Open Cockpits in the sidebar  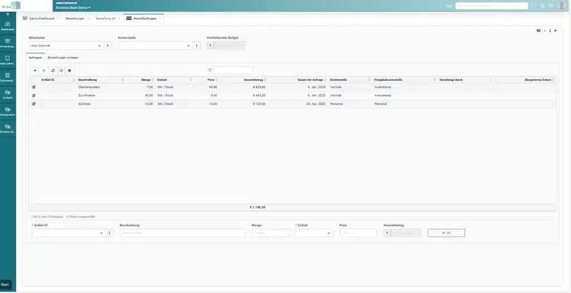pyautogui.click(x=8, y=94)
